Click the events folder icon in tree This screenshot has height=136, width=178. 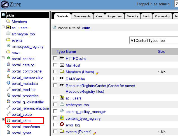point(8,40)
